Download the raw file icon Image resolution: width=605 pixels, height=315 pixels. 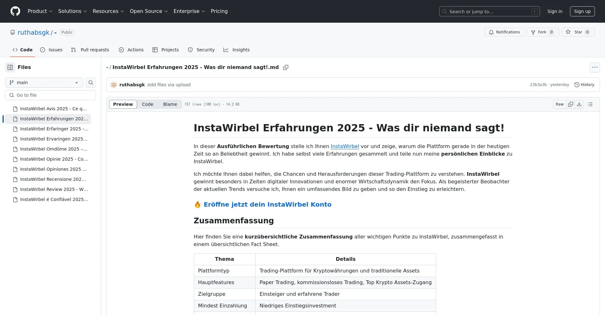coord(579,104)
